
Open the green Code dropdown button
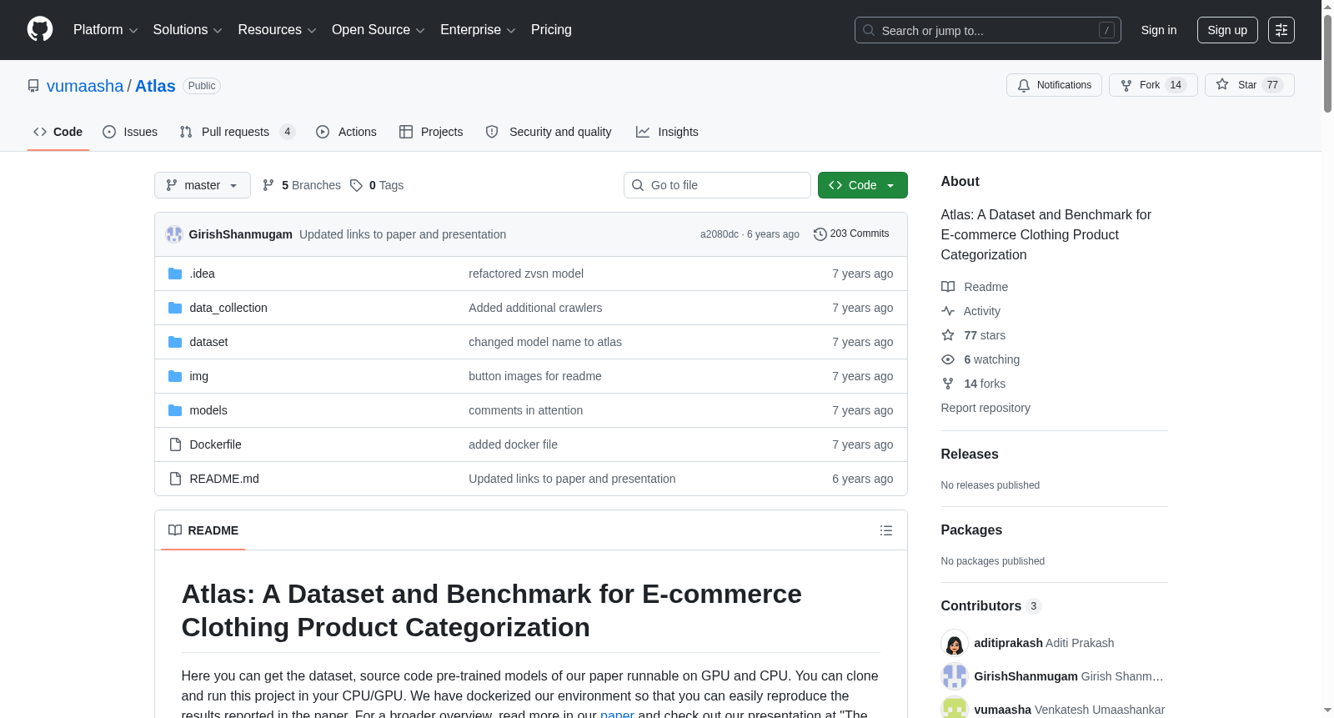863,185
